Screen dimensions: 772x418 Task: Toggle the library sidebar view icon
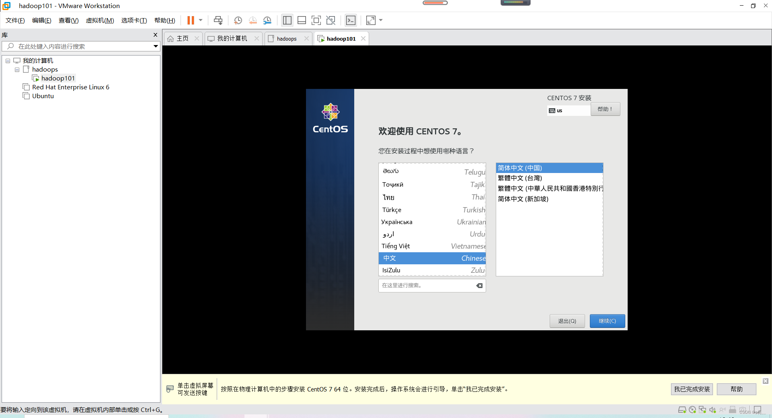pyautogui.click(x=287, y=20)
